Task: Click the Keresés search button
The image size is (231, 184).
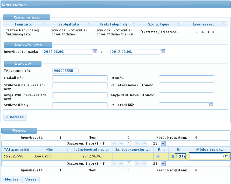Action: [x=15, y=117]
